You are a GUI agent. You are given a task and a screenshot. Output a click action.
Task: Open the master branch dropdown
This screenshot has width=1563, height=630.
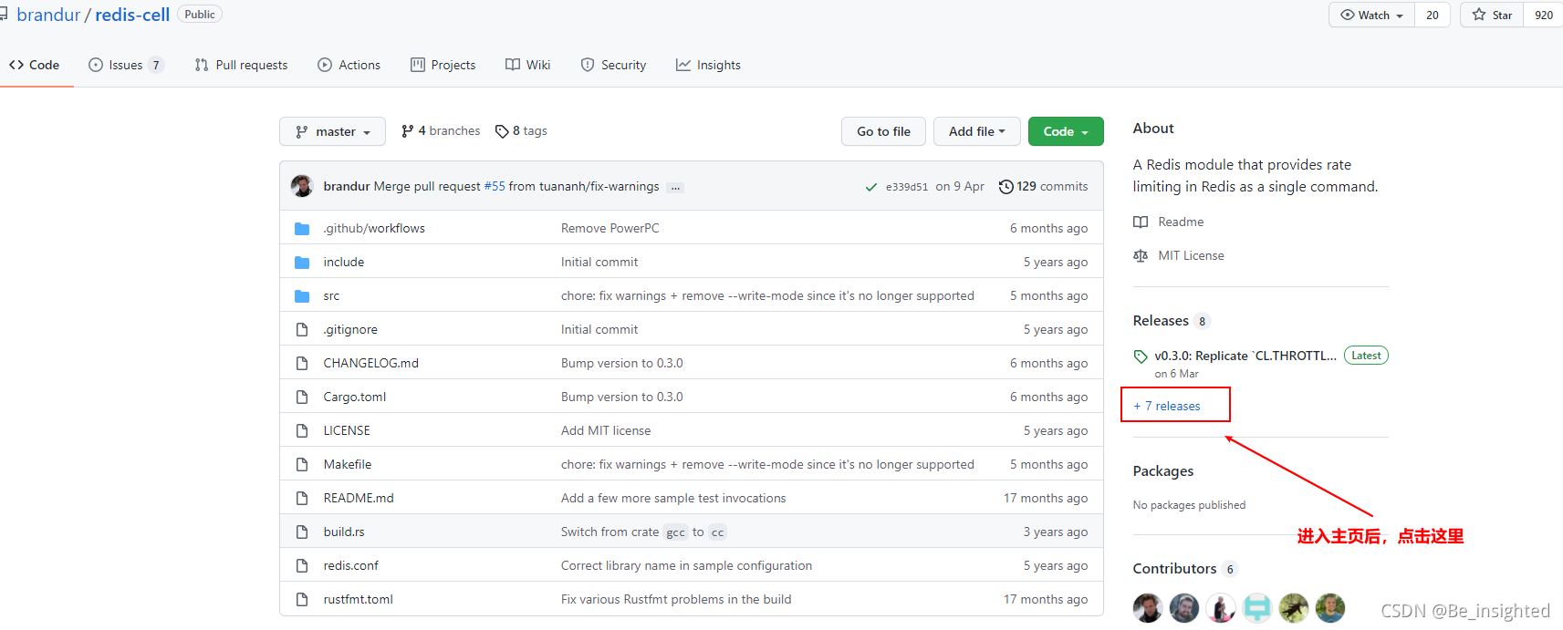332,131
